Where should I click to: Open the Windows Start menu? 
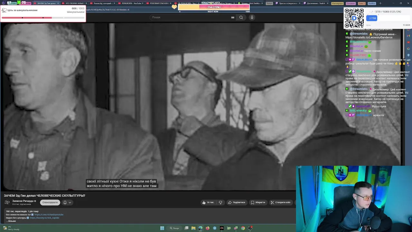[x=162, y=228]
